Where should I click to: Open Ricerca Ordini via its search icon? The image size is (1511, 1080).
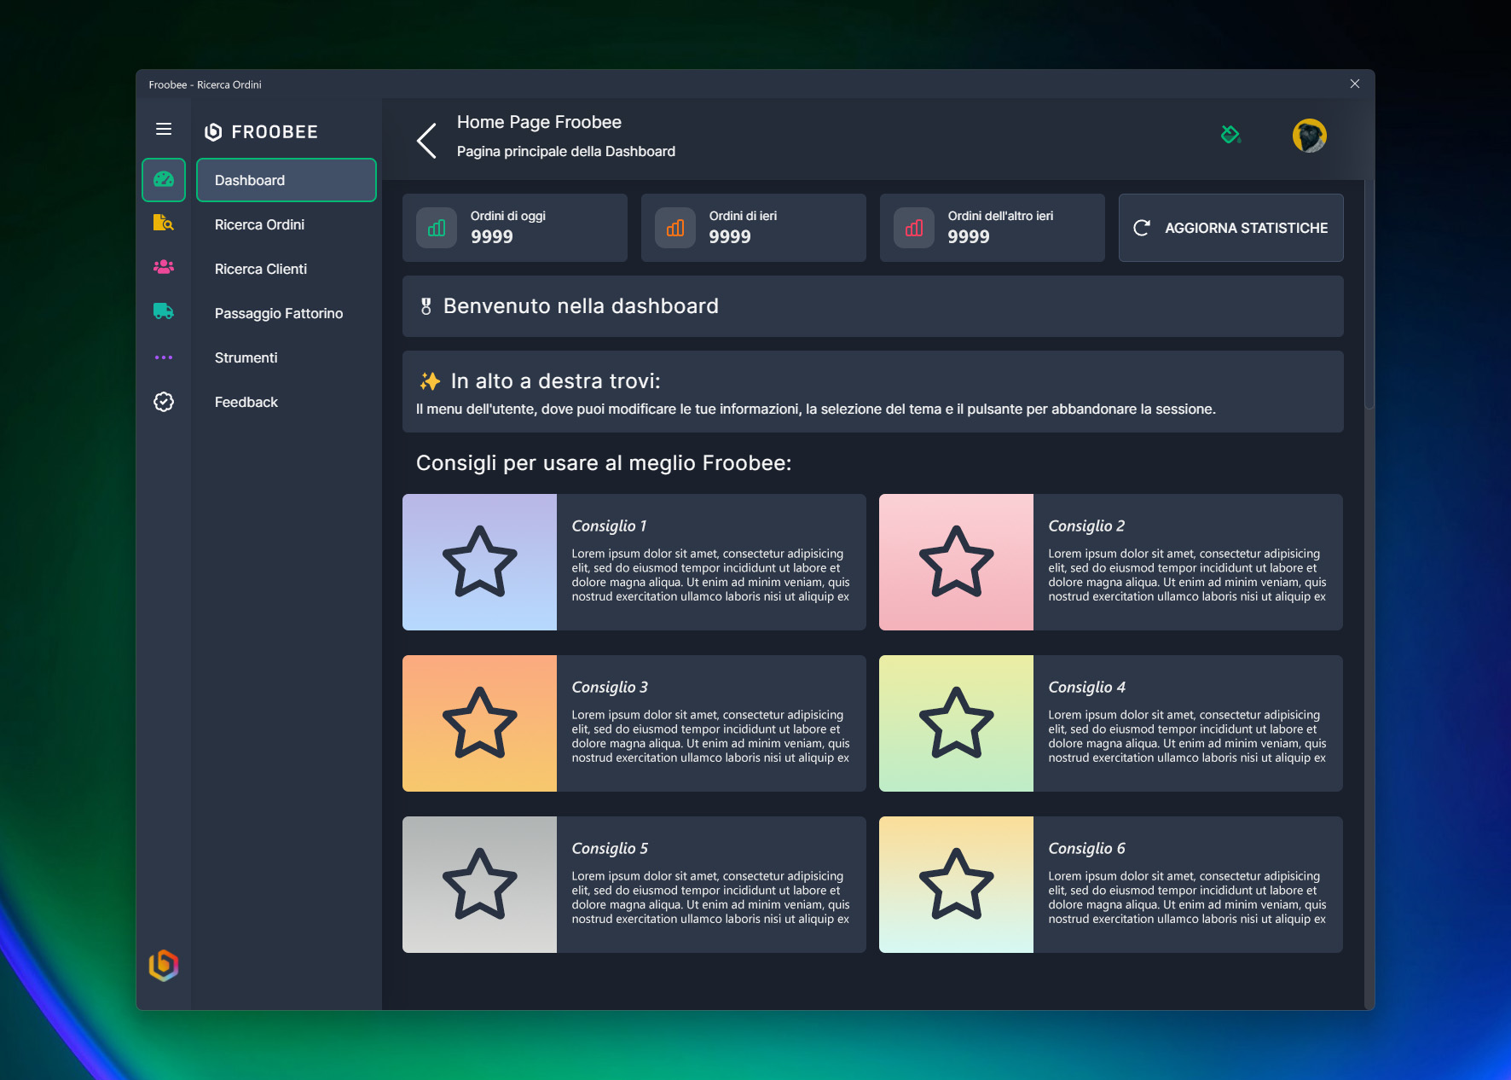point(164,224)
